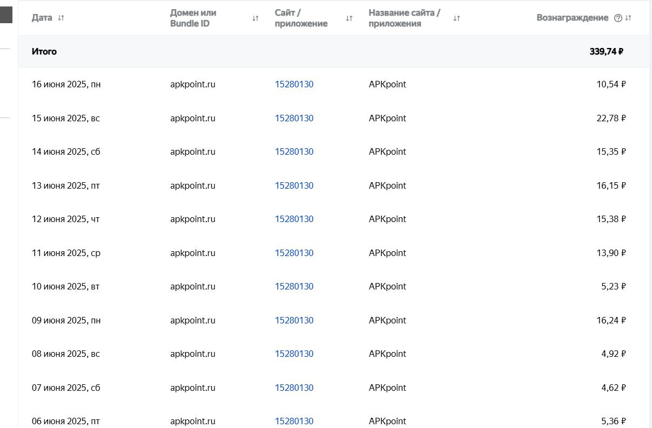The height and width of the screenshot is (428, 652).
Task: Select reward value 4,92 ₽
Action: [614, 354]
